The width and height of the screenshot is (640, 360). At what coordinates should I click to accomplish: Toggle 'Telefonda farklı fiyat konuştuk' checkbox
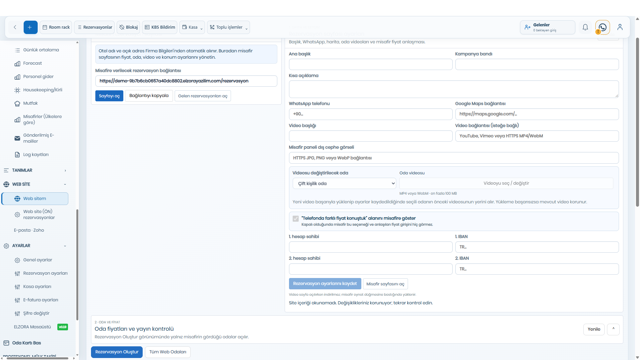(296, 219)
